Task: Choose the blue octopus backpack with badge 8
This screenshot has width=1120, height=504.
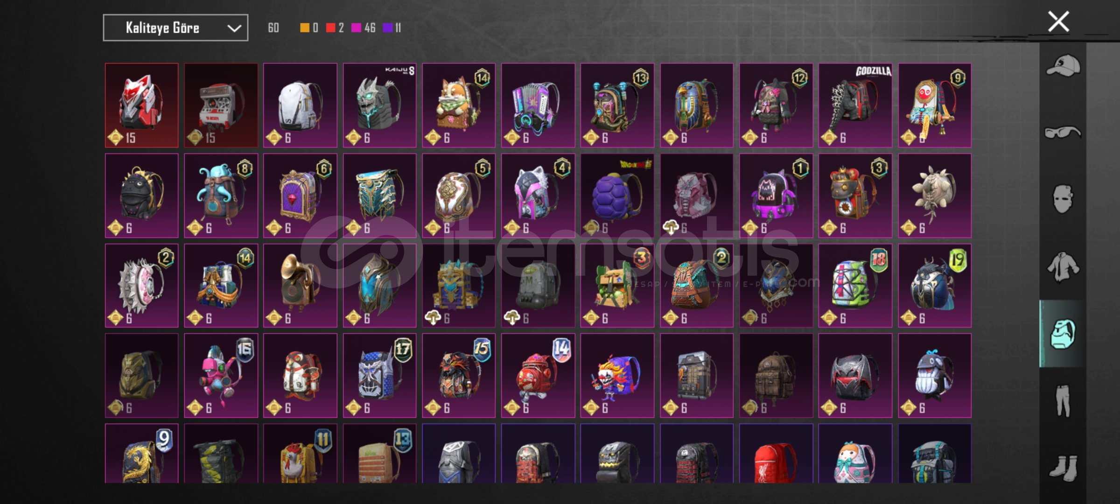Action: (221, 196)
